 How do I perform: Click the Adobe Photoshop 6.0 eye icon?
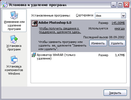click(34, 23)
